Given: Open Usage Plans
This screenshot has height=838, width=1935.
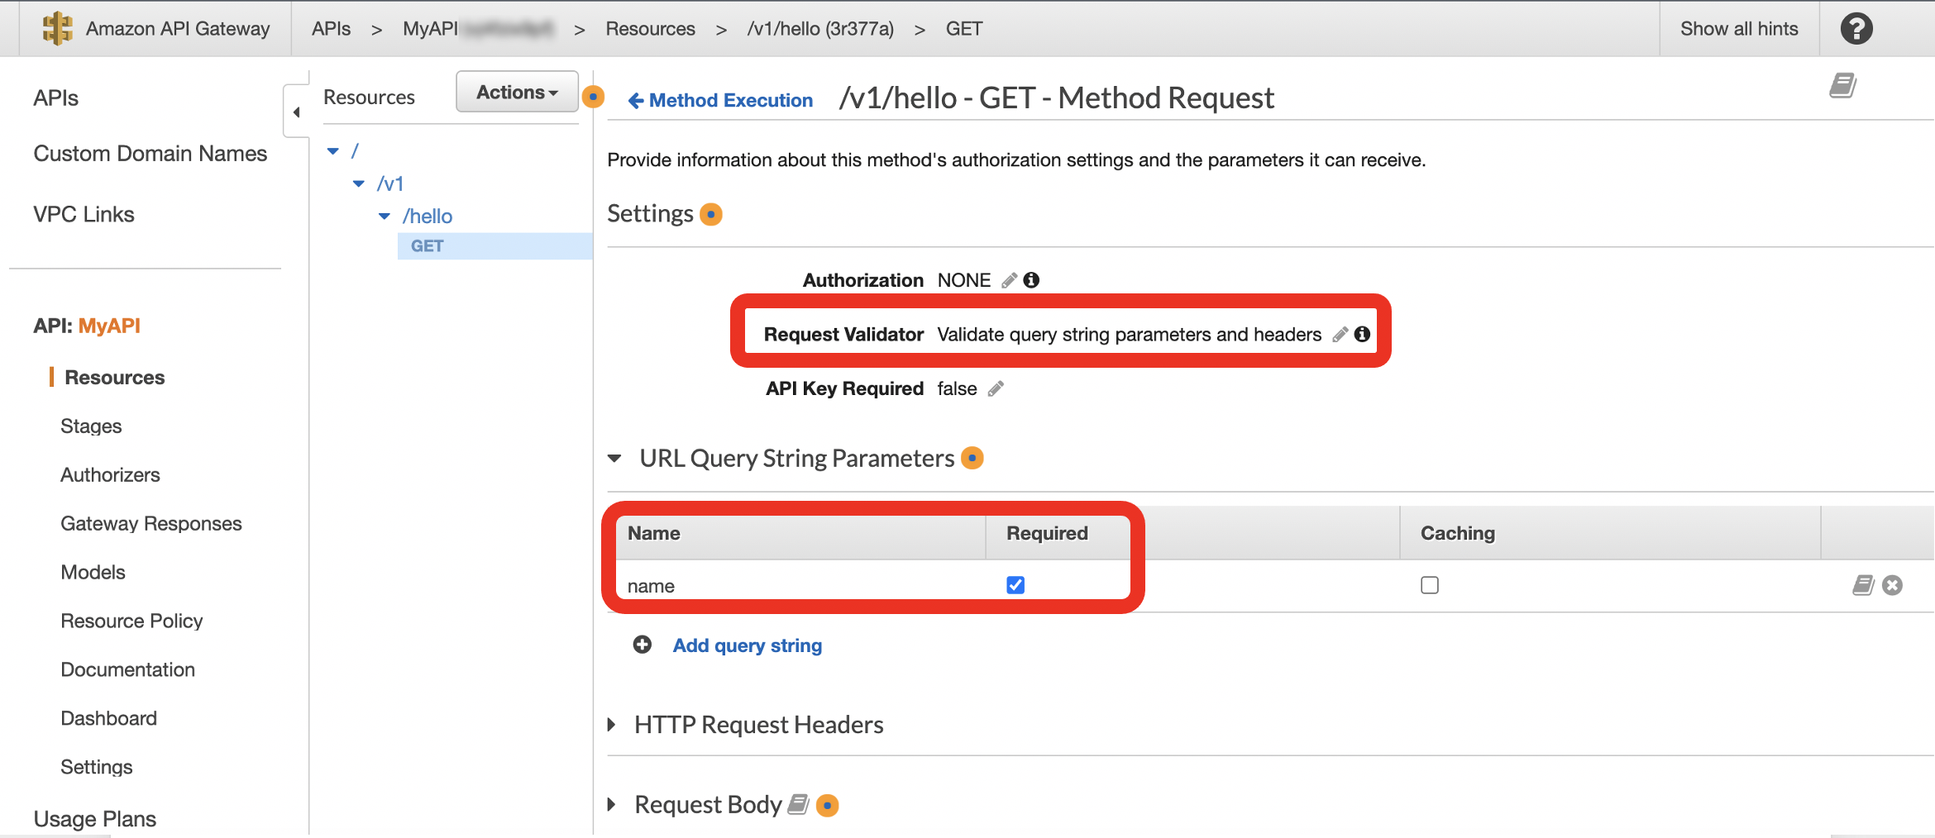Looking at the screenshot, I should point(95,819).
